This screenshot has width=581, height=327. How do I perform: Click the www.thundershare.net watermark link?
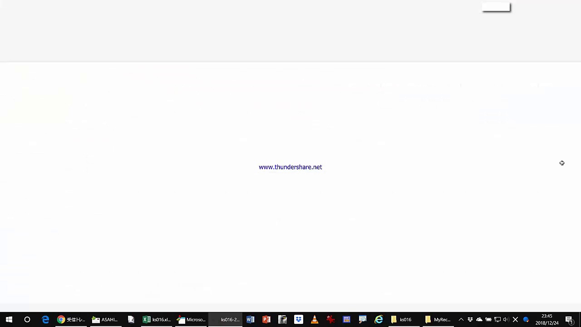click(x=290, y=167)
